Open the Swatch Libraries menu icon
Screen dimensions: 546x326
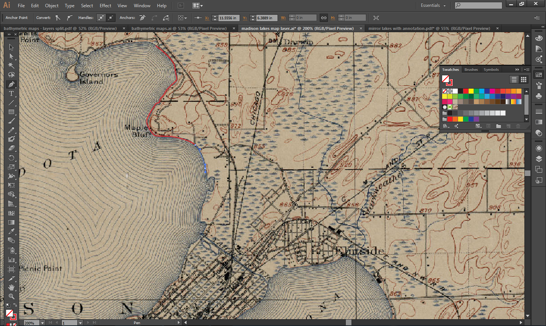pos(446,126)
